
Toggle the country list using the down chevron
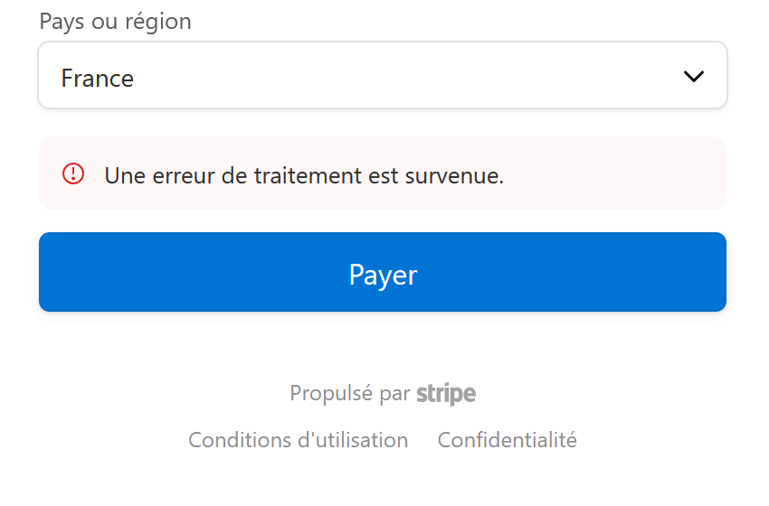click(x=694, y=77)
